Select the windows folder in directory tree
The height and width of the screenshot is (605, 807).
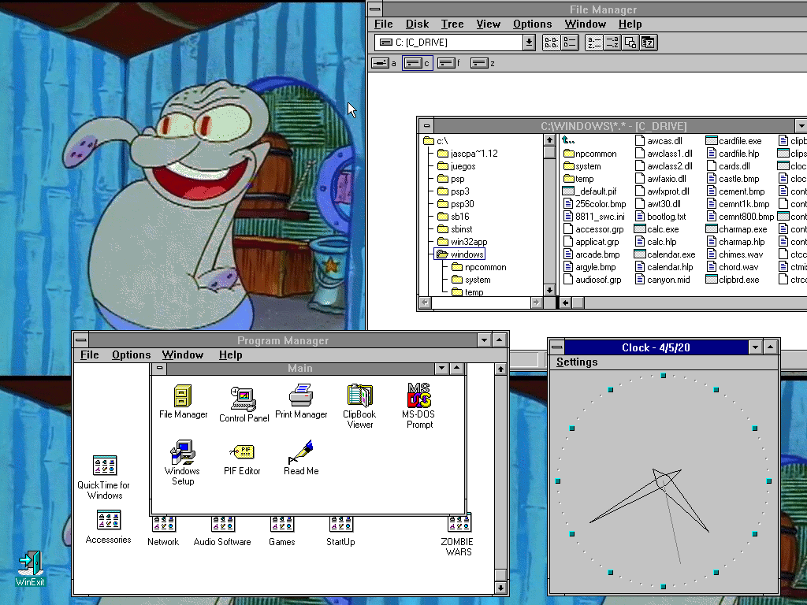point(467,254)
